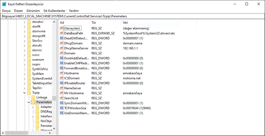This screenshot has width=265, height=136.
Task: Click the tree pane vertical scrollbar thumb
Action: coord(54,98)
